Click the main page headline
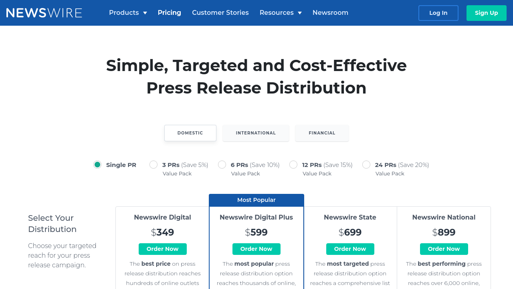Viewport: 513px width, 289px height. pyautogui.click(x=256, y=77)
